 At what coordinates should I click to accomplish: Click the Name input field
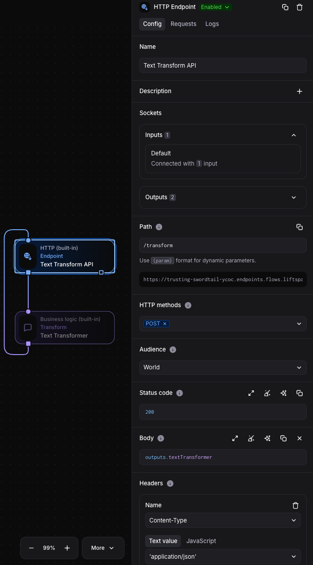pyautogui.click(x=223, y=65)
